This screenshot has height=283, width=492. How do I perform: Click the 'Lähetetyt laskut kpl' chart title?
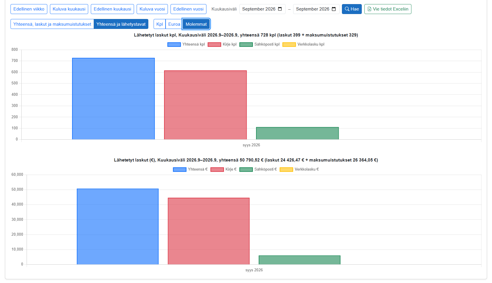(246, 35)
